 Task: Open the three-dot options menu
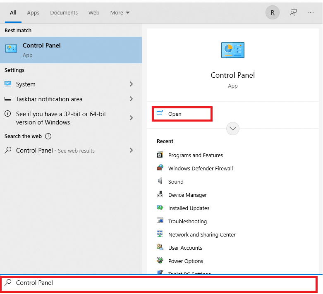point(311,12)
